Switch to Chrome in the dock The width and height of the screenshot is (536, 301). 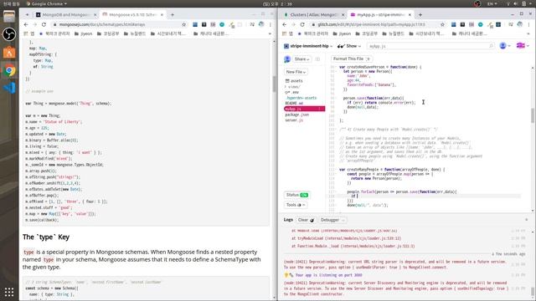pyautogui.click(x=9, y=70)
